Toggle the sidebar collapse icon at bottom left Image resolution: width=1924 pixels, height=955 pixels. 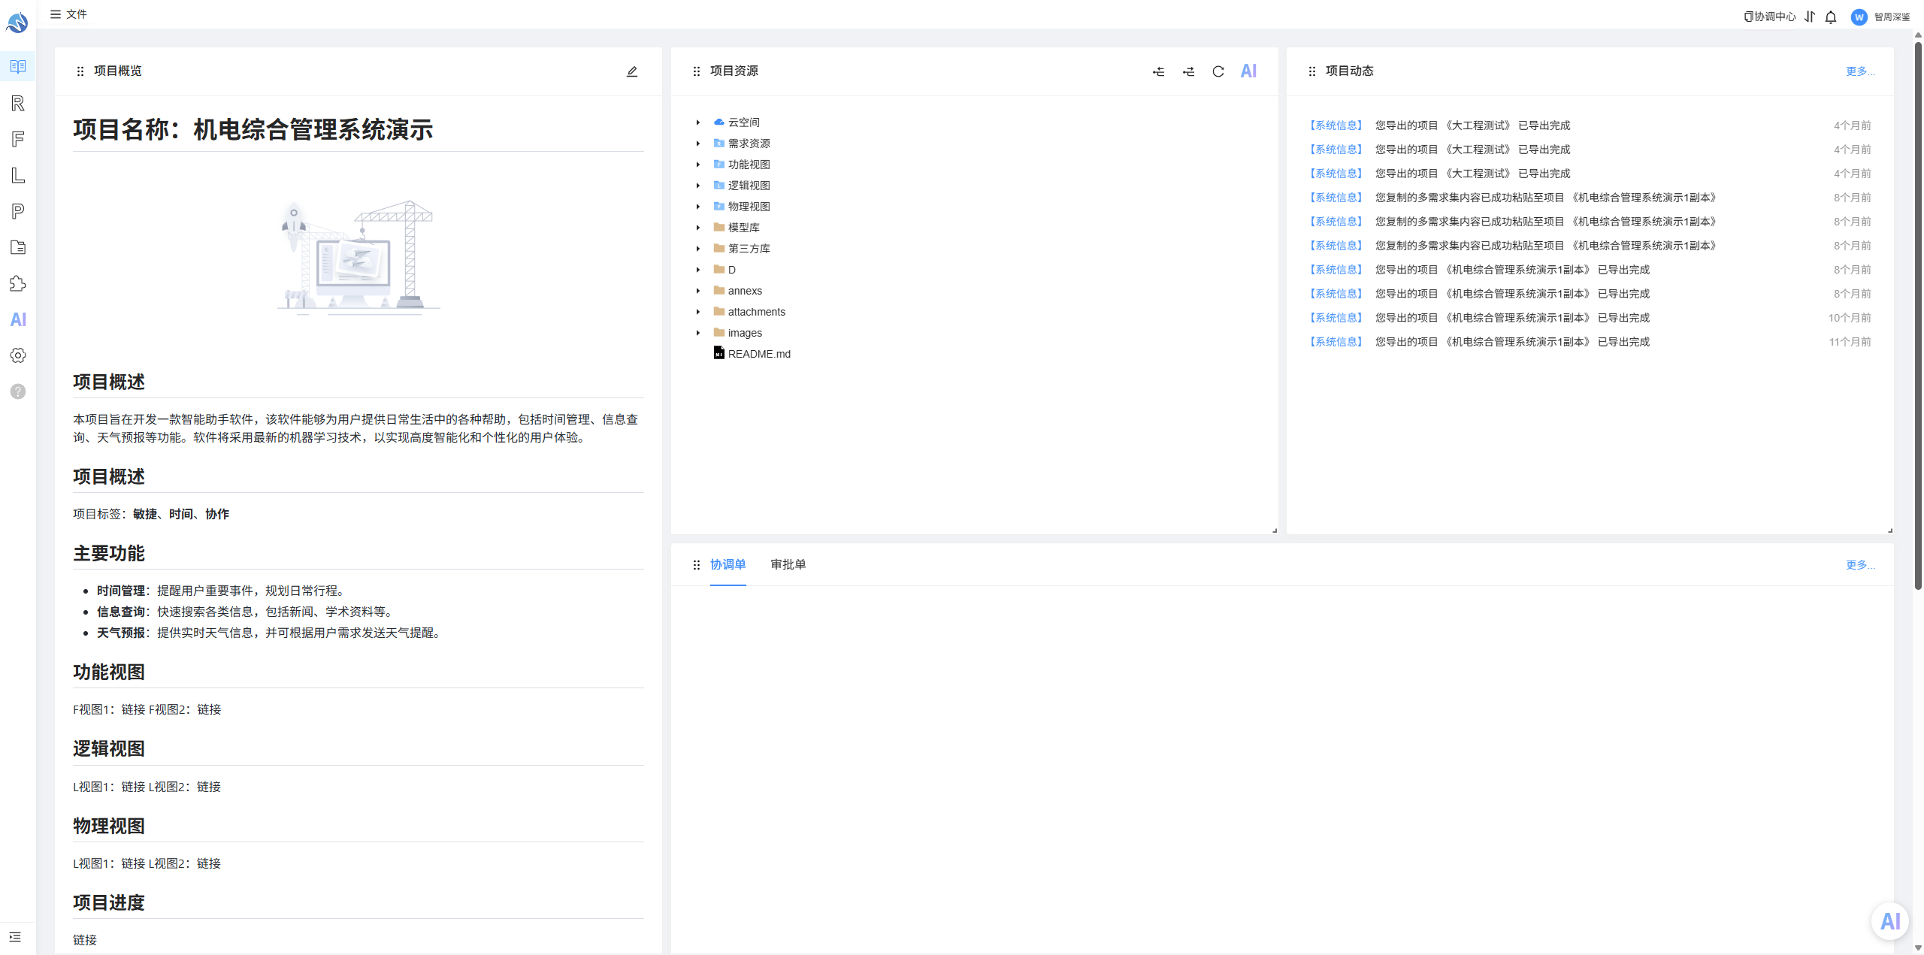click(x=15, y=937)
